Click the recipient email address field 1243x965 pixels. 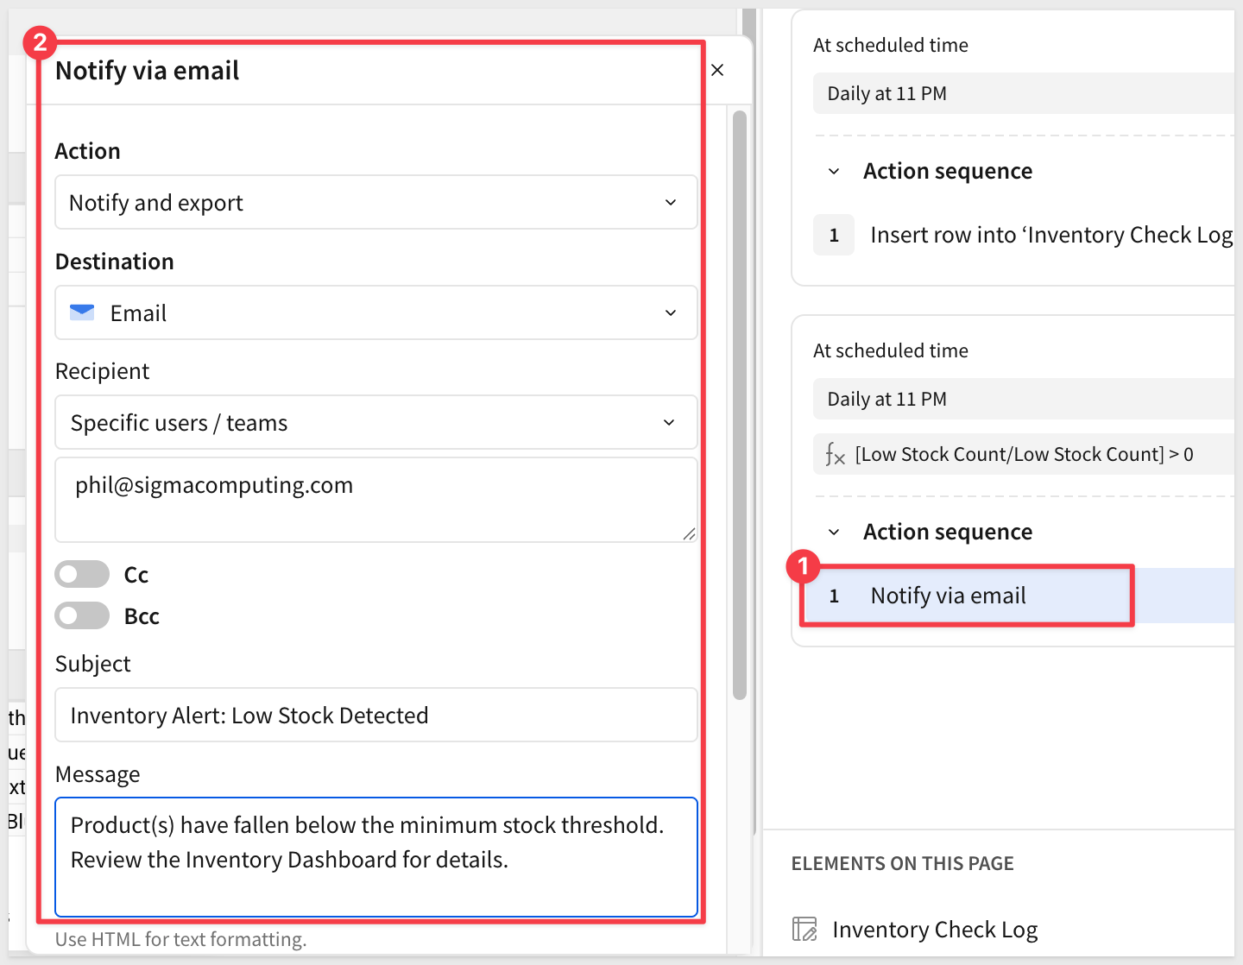[x=375, y=499]
